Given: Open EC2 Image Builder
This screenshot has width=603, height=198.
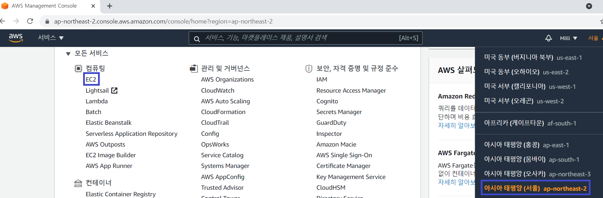Looking at the screenshot, I should coord(111,155).
